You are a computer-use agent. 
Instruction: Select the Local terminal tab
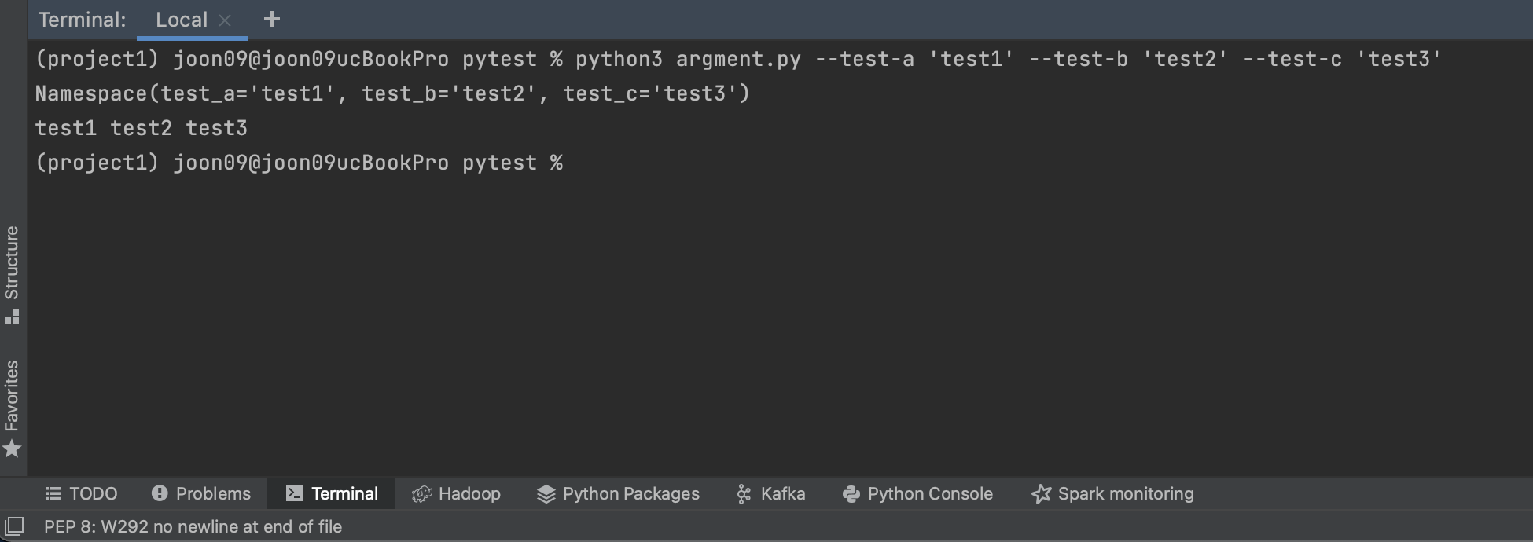(x=182, y=20)
